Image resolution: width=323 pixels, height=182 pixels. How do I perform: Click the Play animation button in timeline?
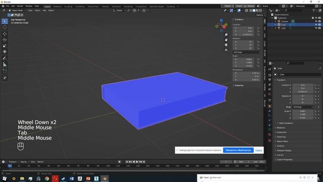tap(137, 162)
